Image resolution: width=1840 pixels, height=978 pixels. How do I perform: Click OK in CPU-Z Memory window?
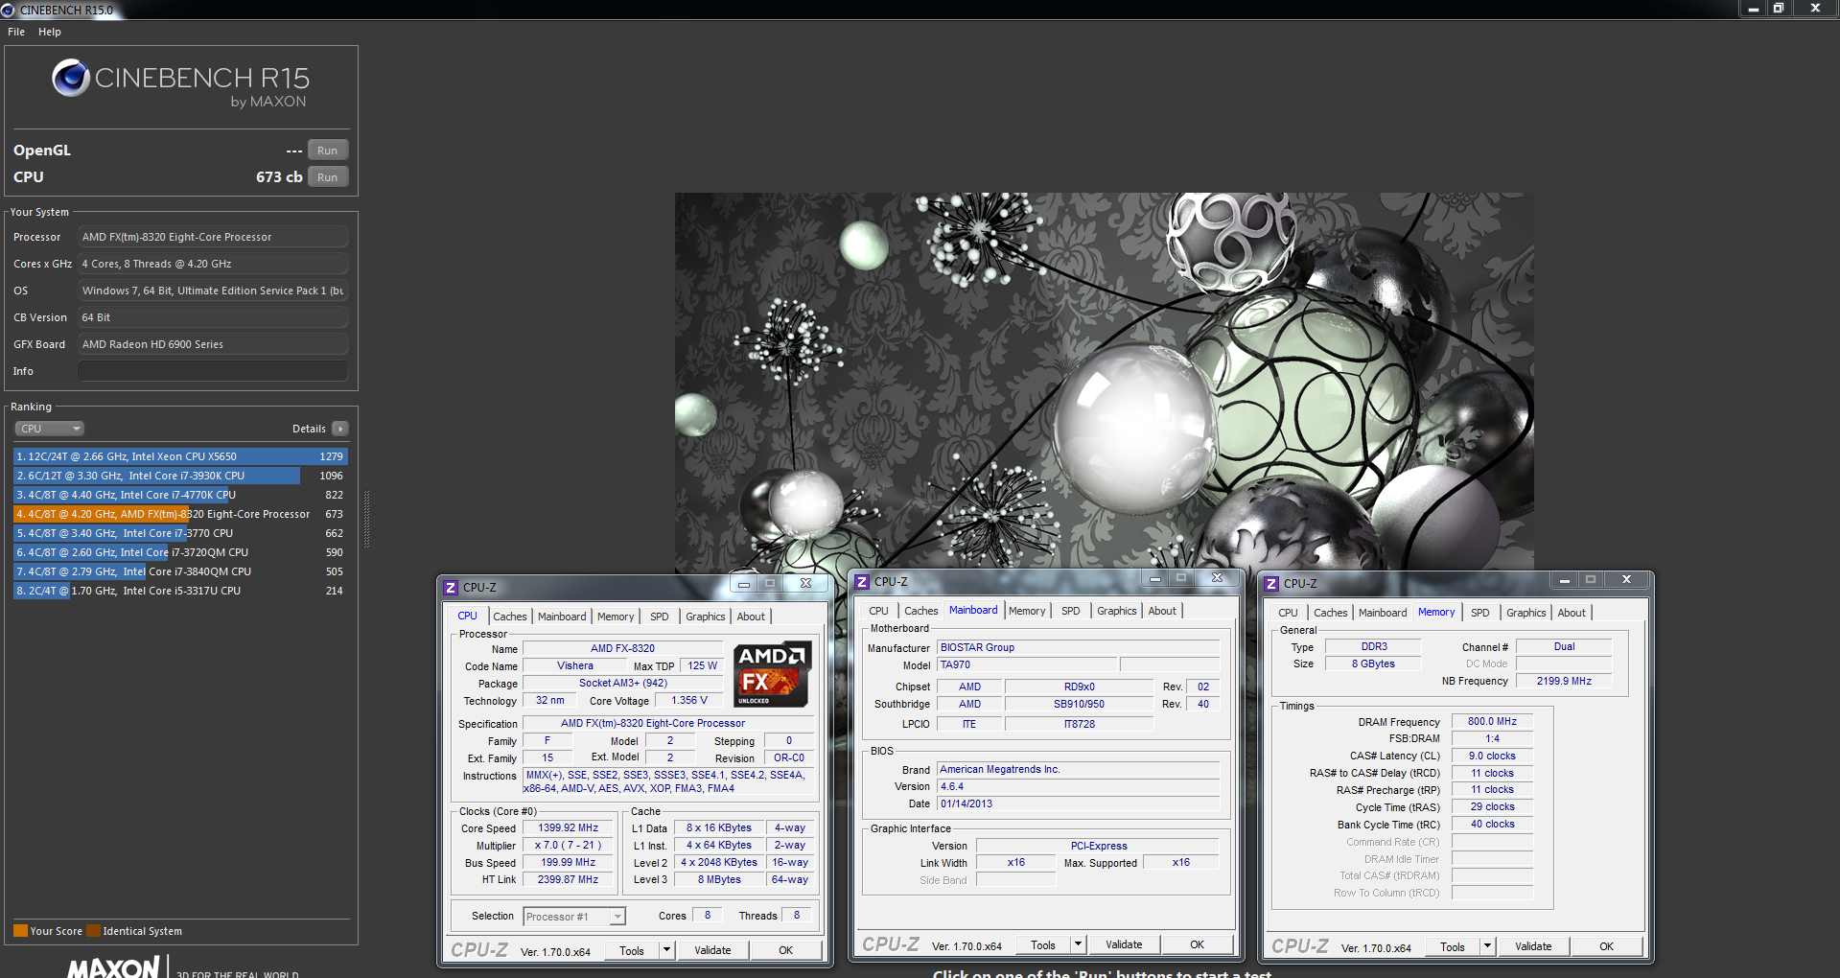1607,946
